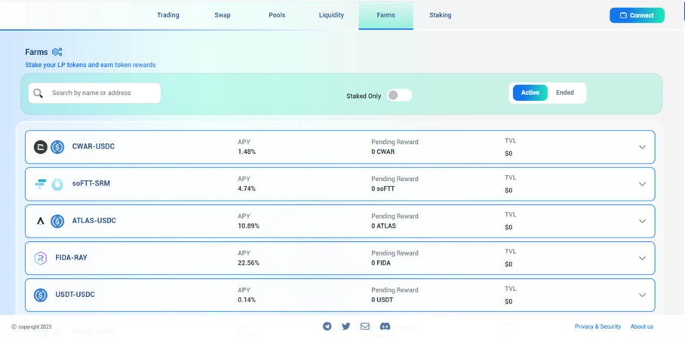Image resolution: width=685 pixels, height=337 pixels.
Task: Click the ATLAS token logo
Action: [41, 221]
